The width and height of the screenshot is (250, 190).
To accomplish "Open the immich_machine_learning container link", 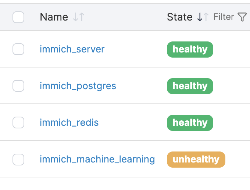I will pyautogui.click(x=97, y=159).
